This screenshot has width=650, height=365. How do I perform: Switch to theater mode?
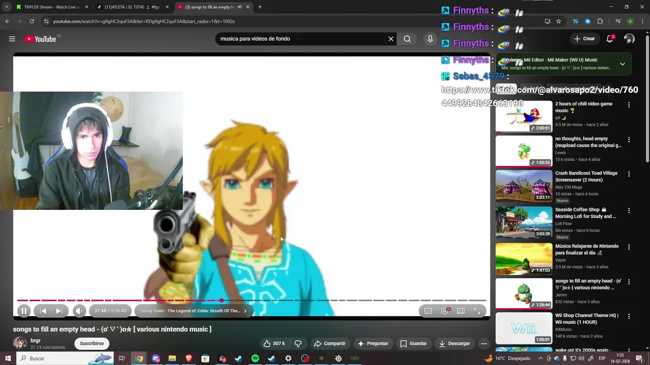[x=461, y=311]
